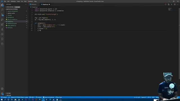Click the Synchronize Changes icon in the status bar
This screenshot has height=101, width=180.
9,97
